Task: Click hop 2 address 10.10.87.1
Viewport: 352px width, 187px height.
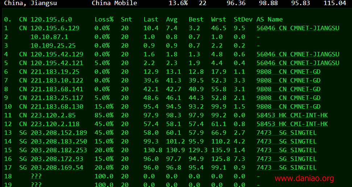Action: (x=49, y=37)
